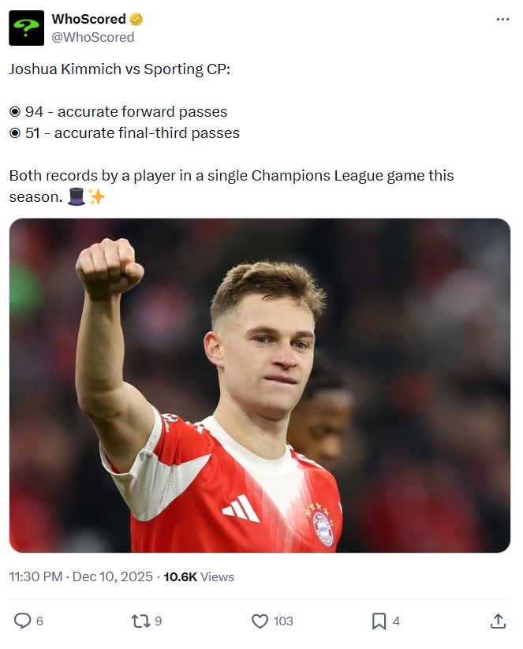Screen dimensions: 523x649
Task: Click the reply count of 6
Action: (39, 621)
